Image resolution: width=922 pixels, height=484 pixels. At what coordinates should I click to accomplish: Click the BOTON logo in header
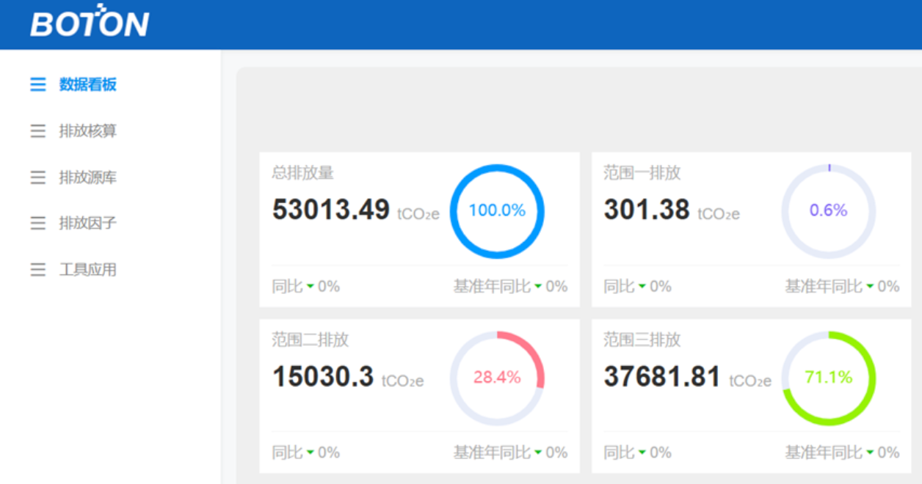(x=90, y=22)
